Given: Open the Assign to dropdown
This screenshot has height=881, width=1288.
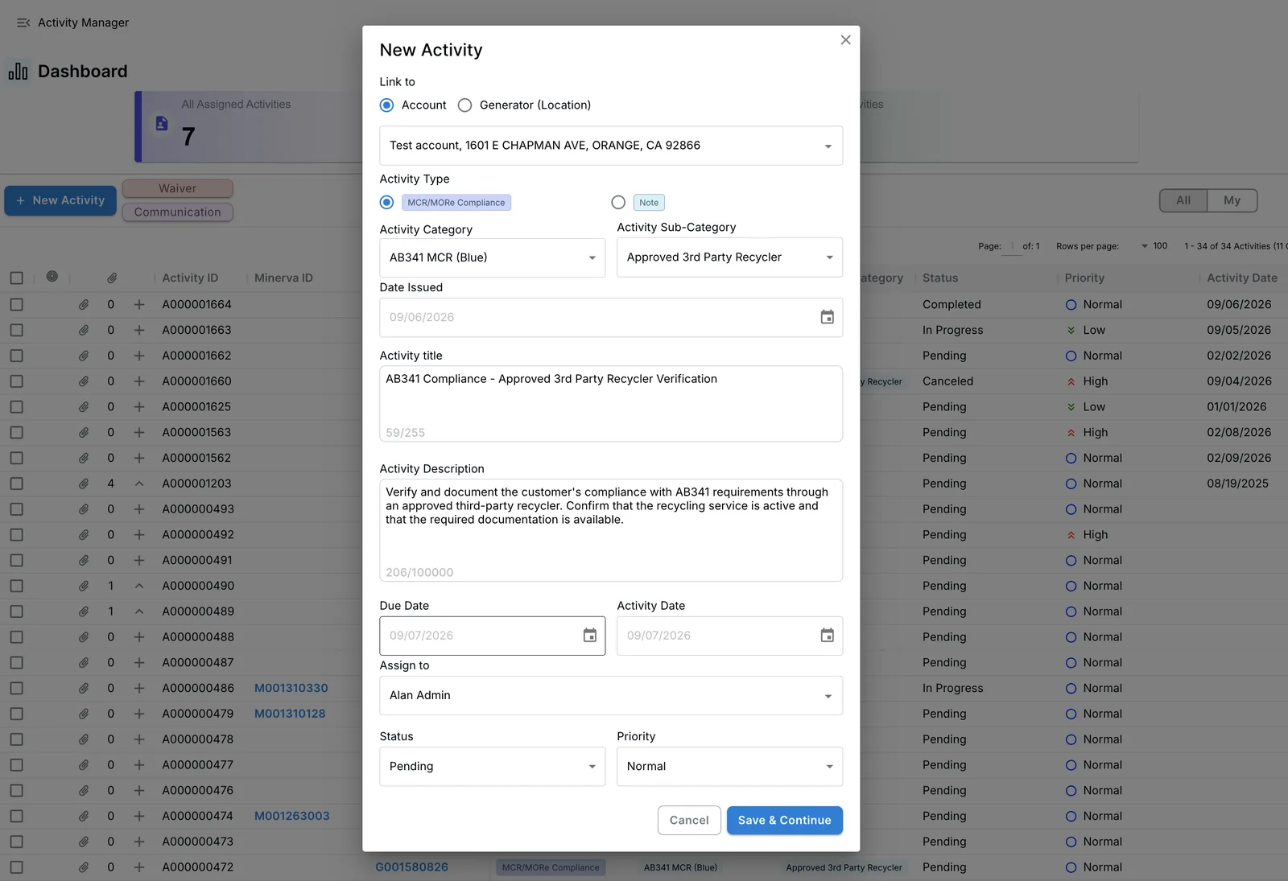Looking at the screenshot, I should point(611,695).
